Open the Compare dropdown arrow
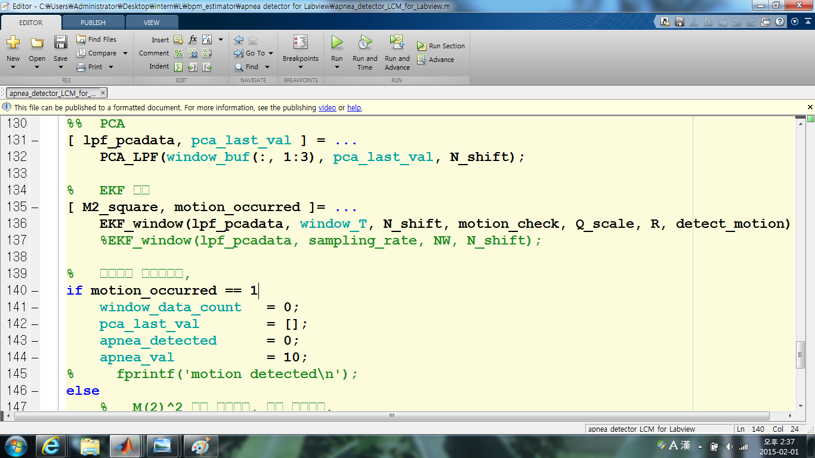This screenshot has height=458, width=815. tap(125, 53)
